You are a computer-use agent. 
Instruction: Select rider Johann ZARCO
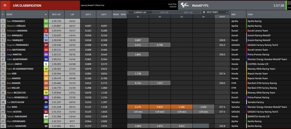pos(14,64)
